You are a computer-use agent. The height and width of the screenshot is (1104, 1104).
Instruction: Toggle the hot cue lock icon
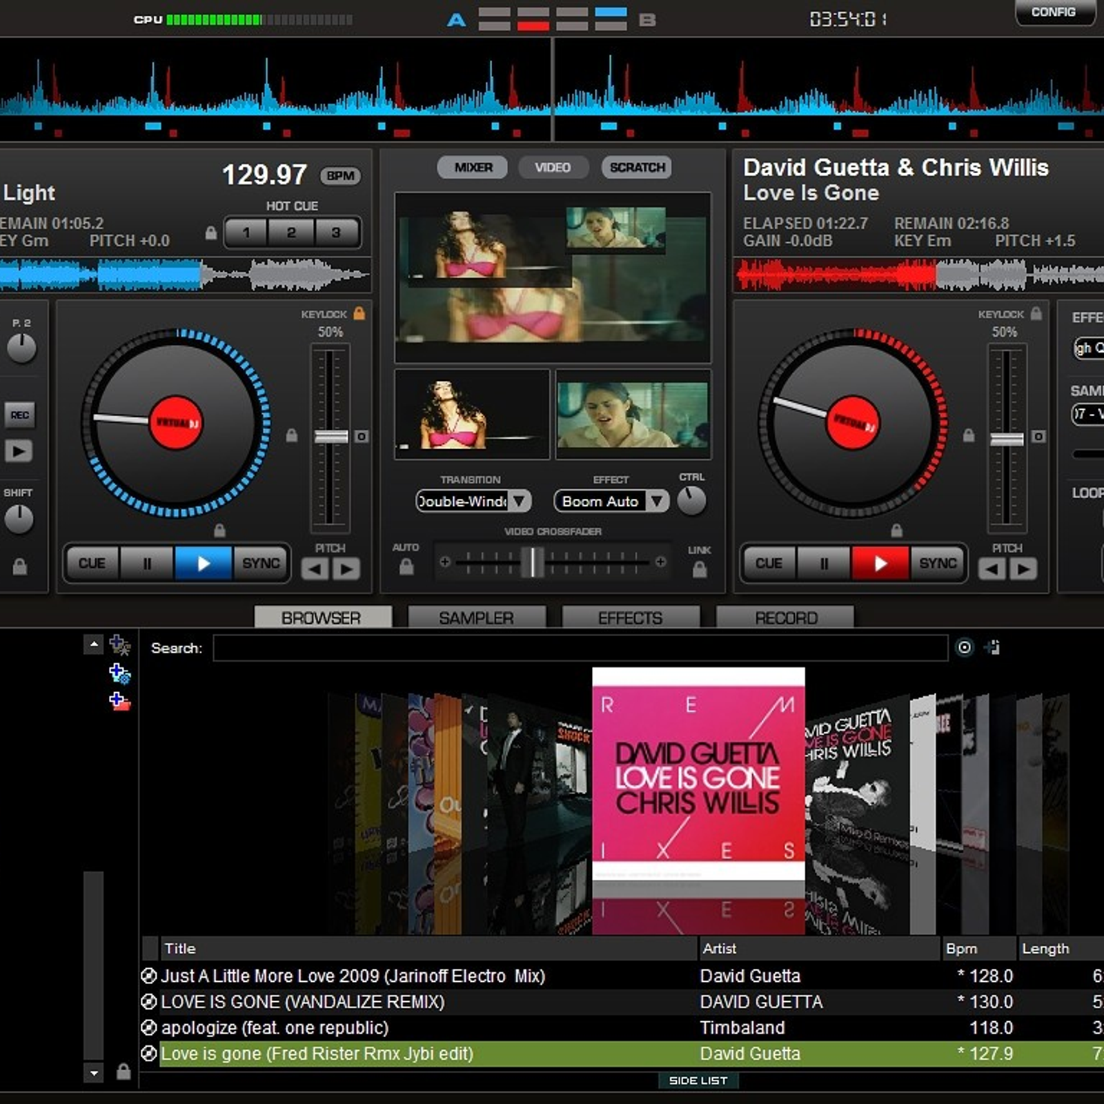(211, 233)
